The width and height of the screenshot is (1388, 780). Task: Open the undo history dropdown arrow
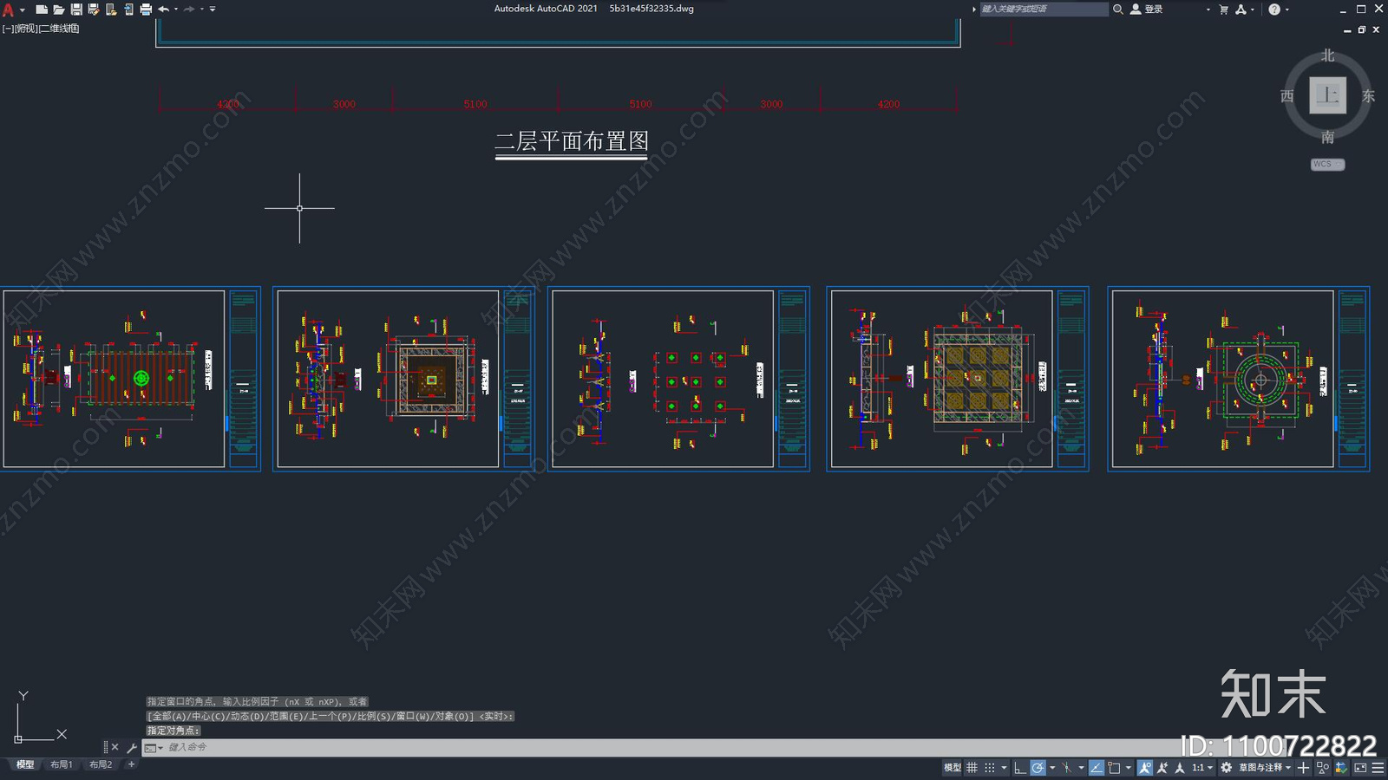click(176, 10)
